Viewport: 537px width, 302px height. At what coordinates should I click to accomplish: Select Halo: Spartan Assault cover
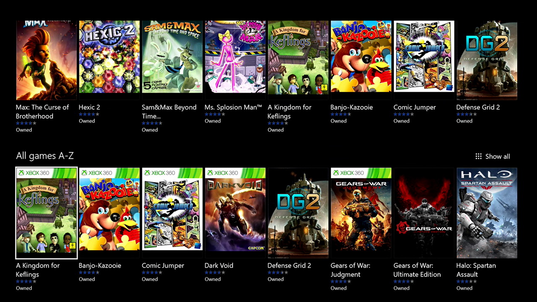487,213
